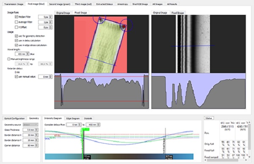Switch to the Edge Diagram tab
This screenshot has width=254, height=164.
coord(73,118)
